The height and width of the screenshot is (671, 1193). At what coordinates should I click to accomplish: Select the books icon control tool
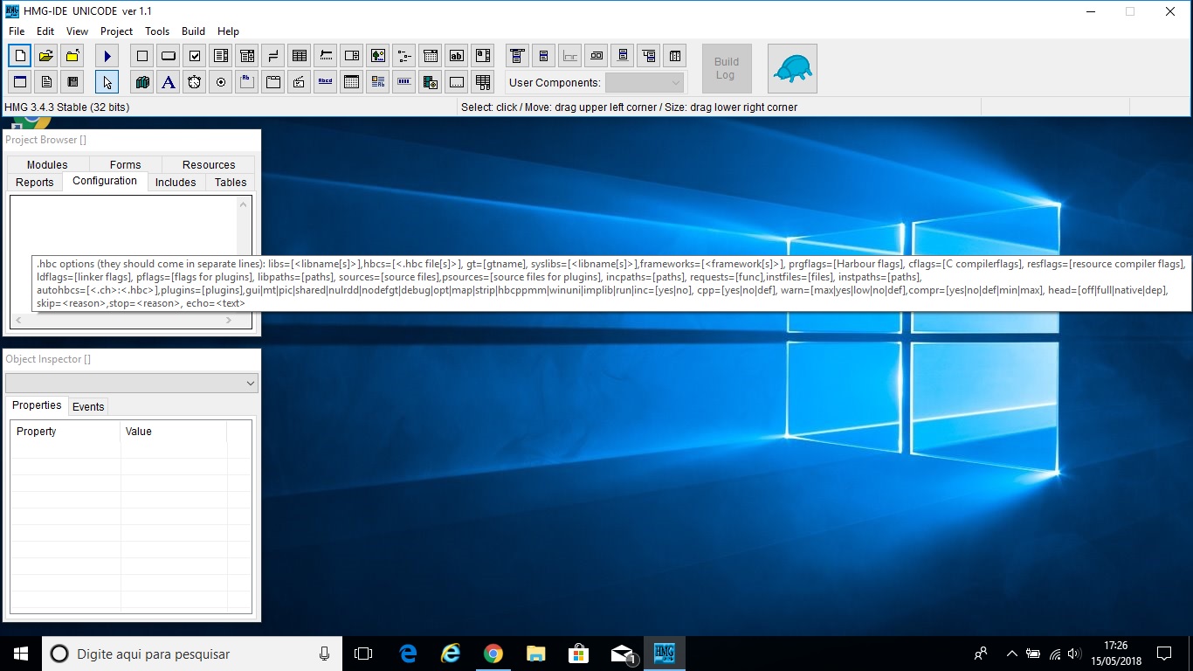(142, 82)
